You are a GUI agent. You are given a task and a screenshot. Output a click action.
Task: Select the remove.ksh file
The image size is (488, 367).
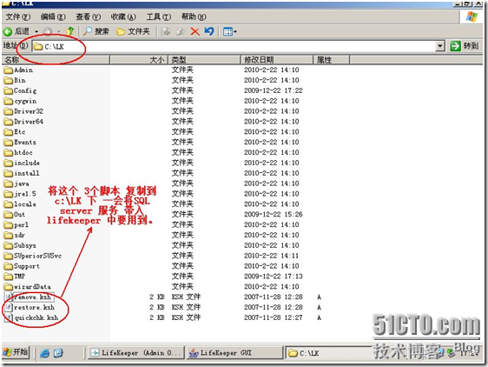[32, 297]
